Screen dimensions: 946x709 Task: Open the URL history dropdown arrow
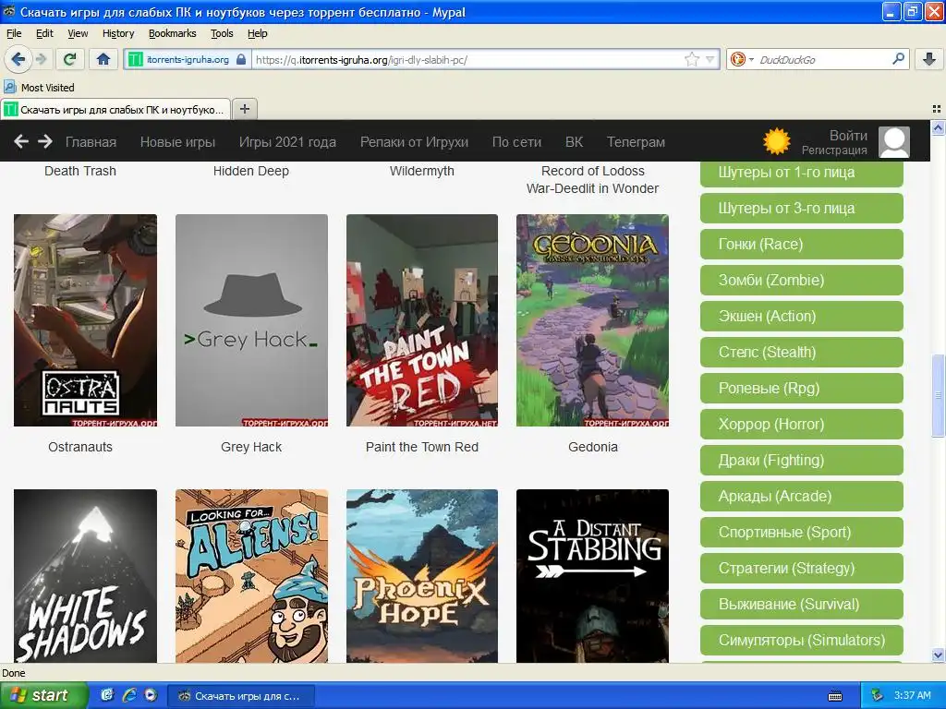point(710,59)
